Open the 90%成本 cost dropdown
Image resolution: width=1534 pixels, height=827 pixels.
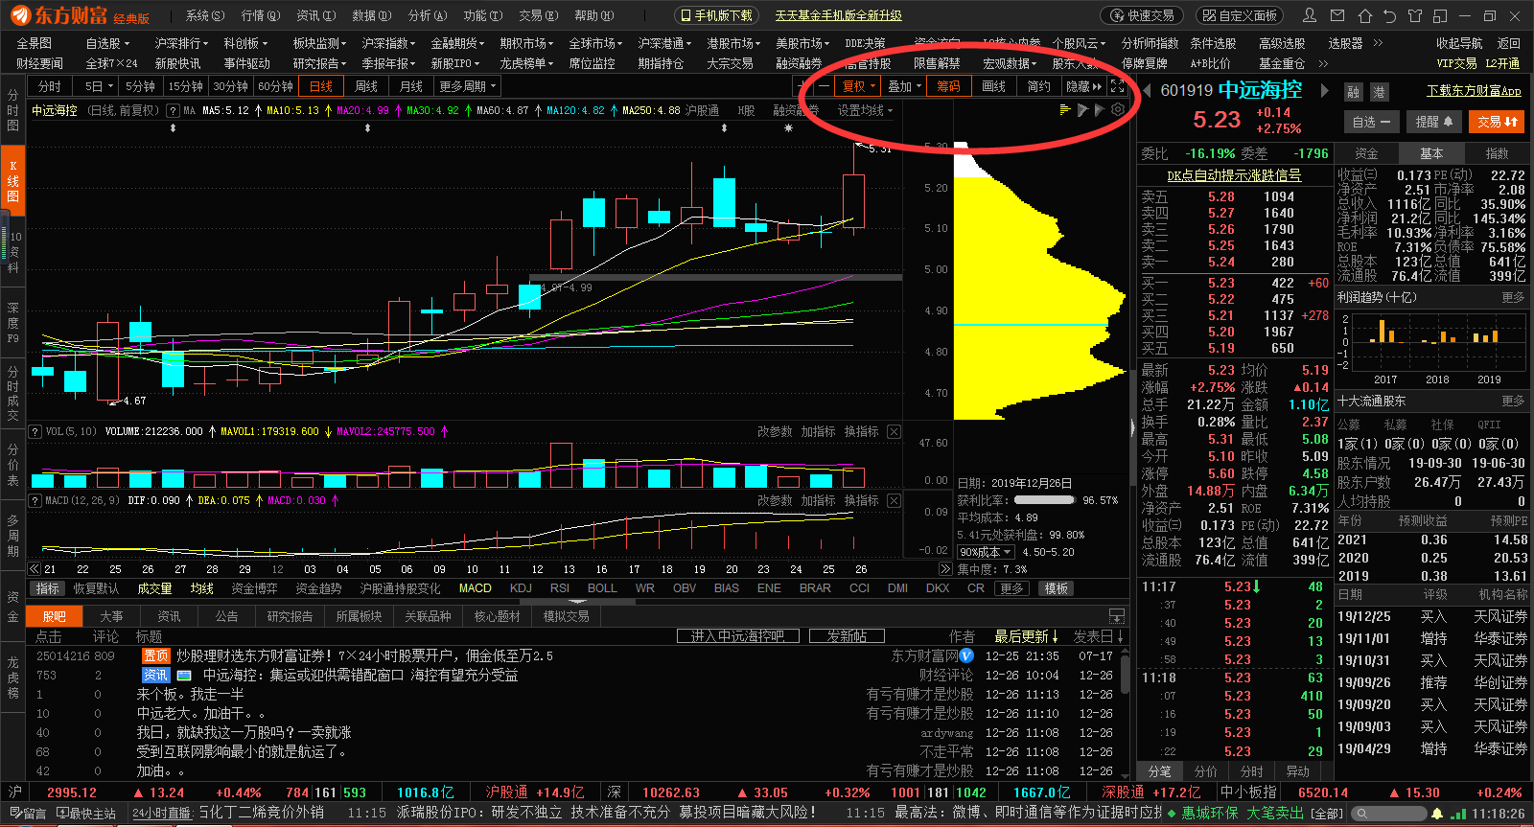point(986,552)
